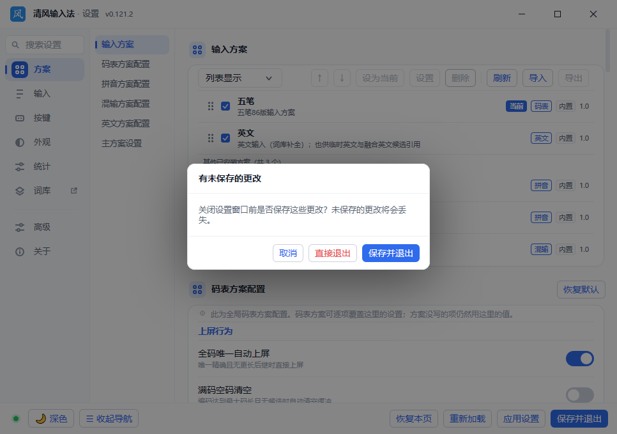Grab the drag handle beside 五笔 scheme
Viewport: 617px width, 434px height.
coord(211,106)
